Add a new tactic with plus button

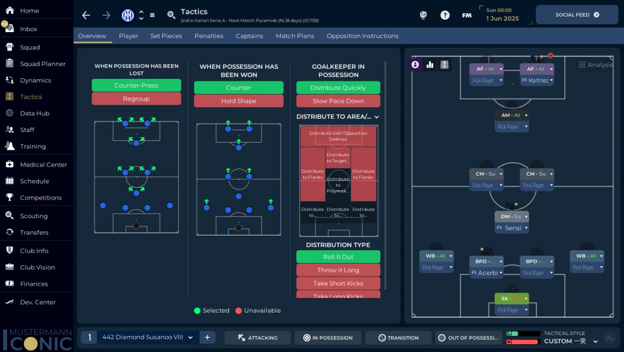[x=207, y=337]
